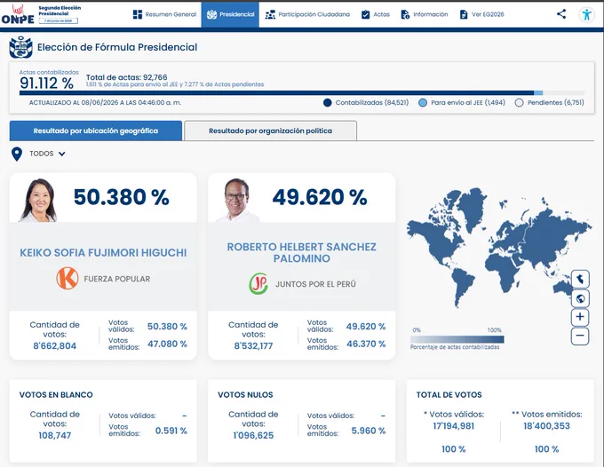Click the Actas clipboard check icon

click(x=365, y=14)
